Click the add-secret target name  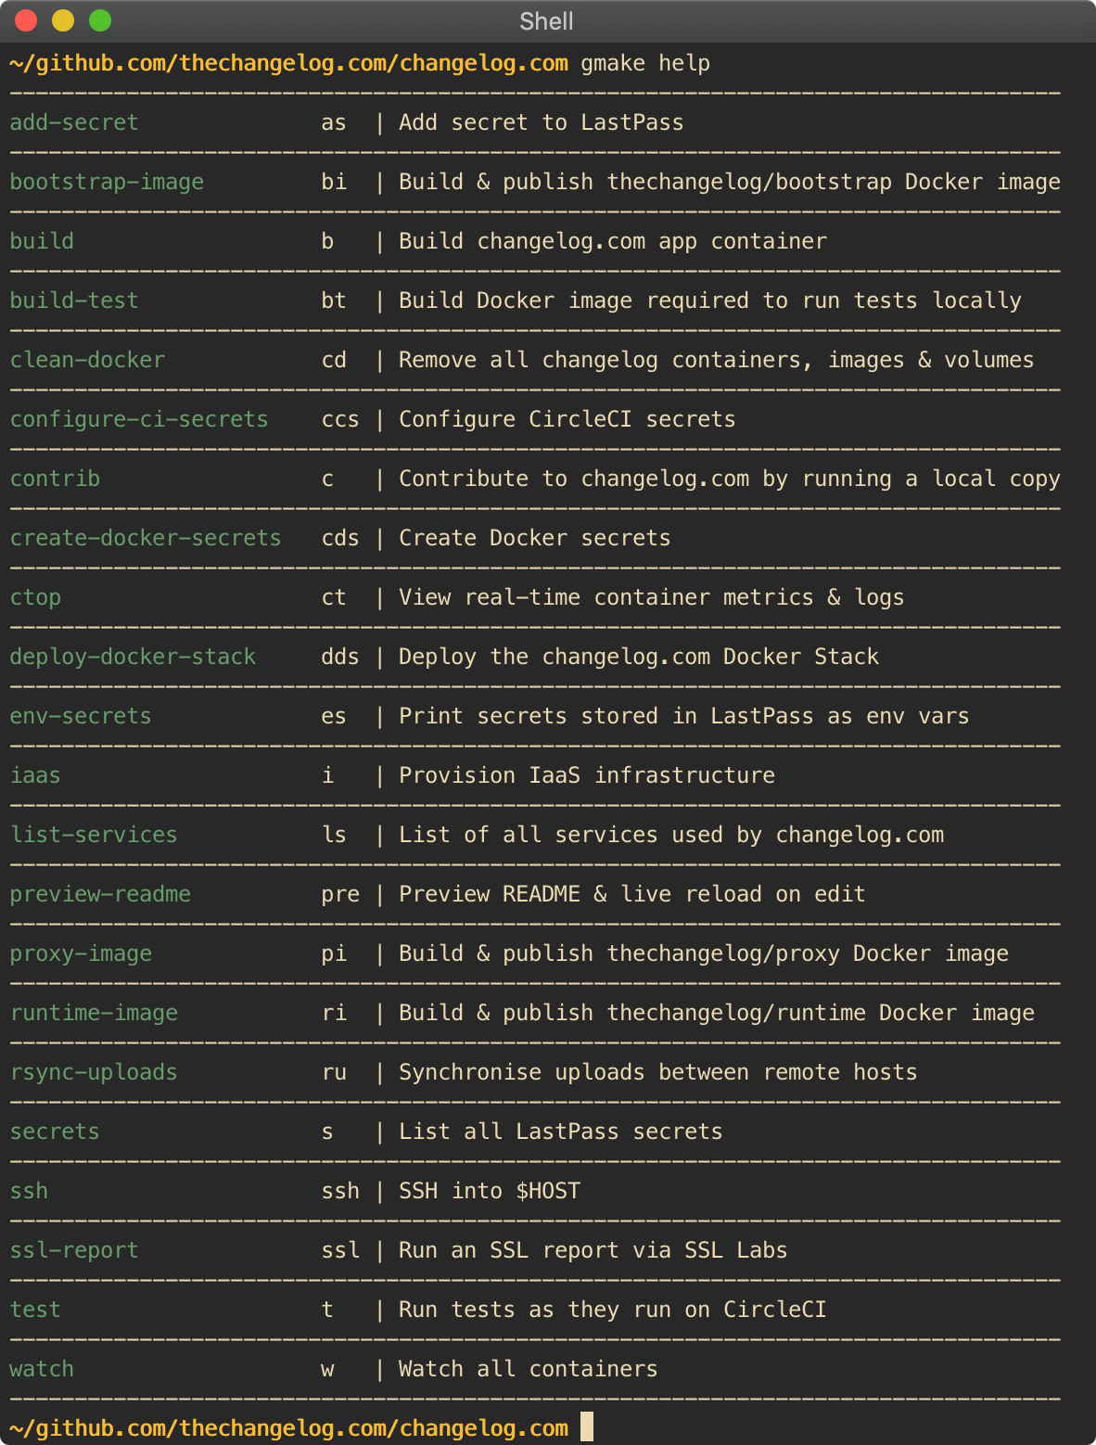pyautogui.click(x=74, y=122)
